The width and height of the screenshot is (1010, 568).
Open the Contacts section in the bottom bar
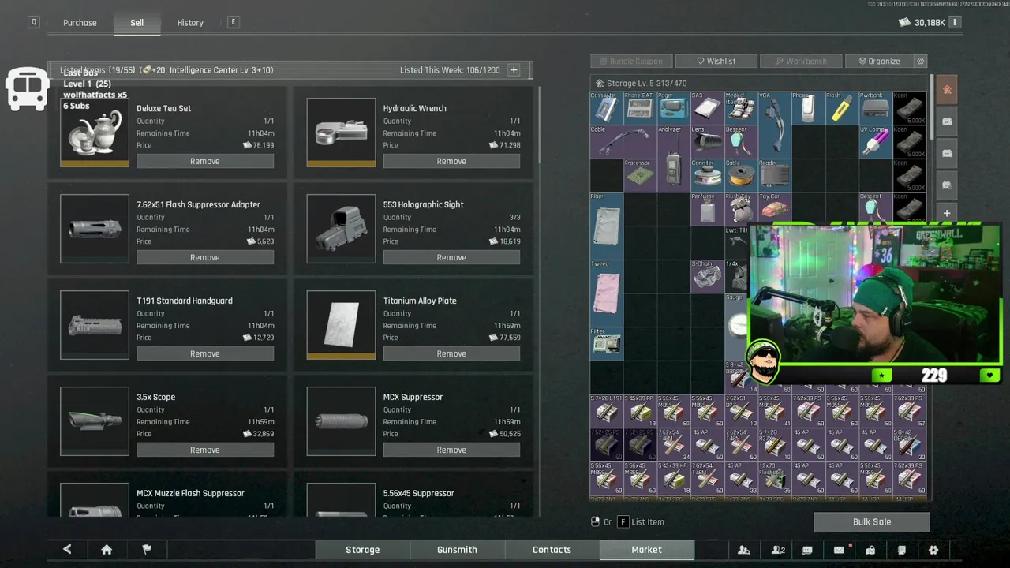[x=552, y=550]
